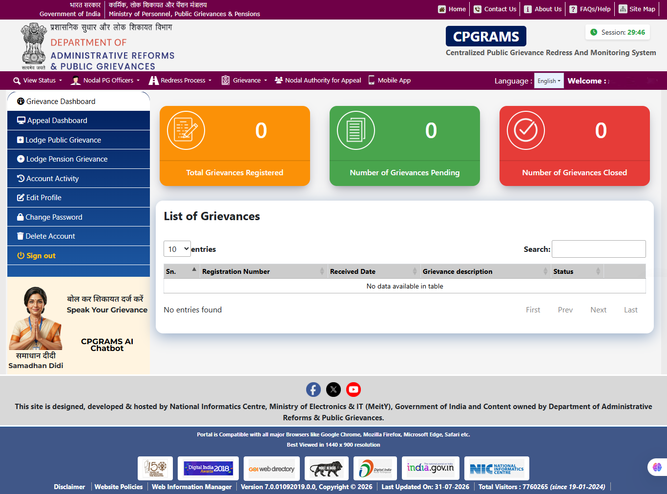Open the Web Information Manager link
Viewport: 667px width, 494px height.
coord(192,487)
